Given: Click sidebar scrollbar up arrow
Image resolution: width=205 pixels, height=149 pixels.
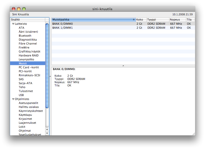Looking at the screenshot, I should 47,129.
